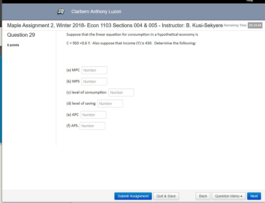Click the Quit & Save button

coord(166,196)
